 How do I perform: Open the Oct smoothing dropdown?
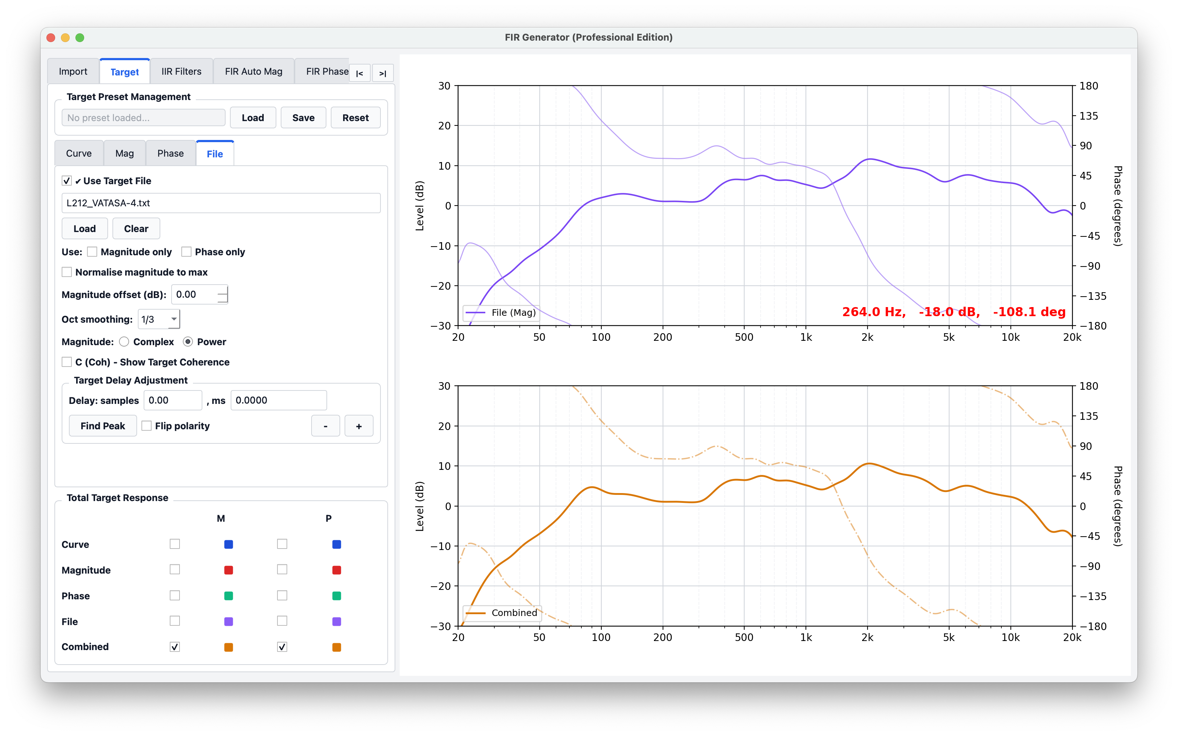[159, 319]
